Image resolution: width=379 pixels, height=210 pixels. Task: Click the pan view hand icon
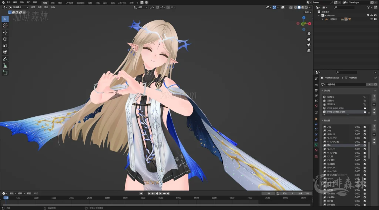(x=309, y=39)
